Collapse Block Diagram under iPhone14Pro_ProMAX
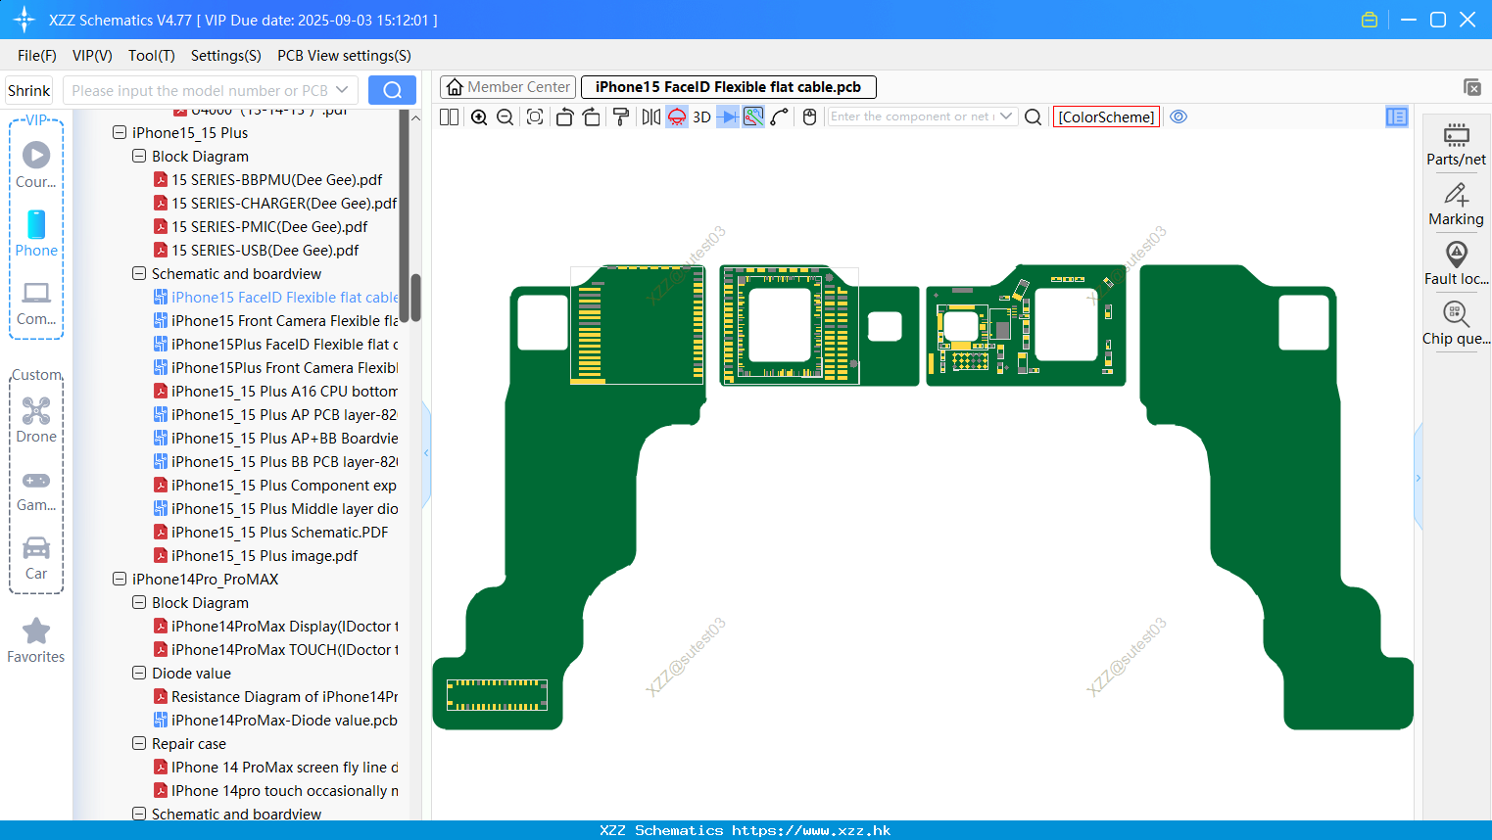 click(139, 602)
